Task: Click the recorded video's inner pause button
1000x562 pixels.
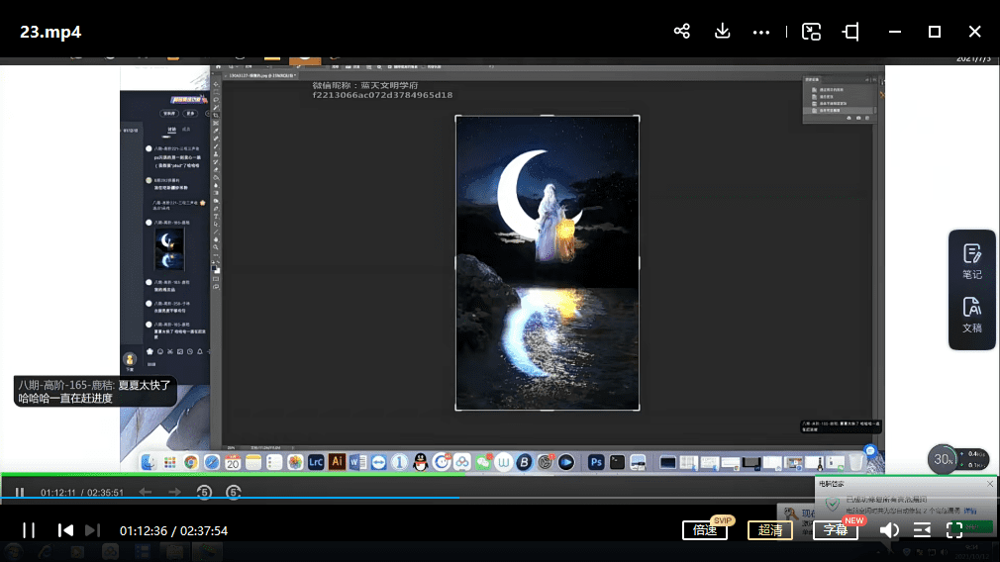Action: 20,493
